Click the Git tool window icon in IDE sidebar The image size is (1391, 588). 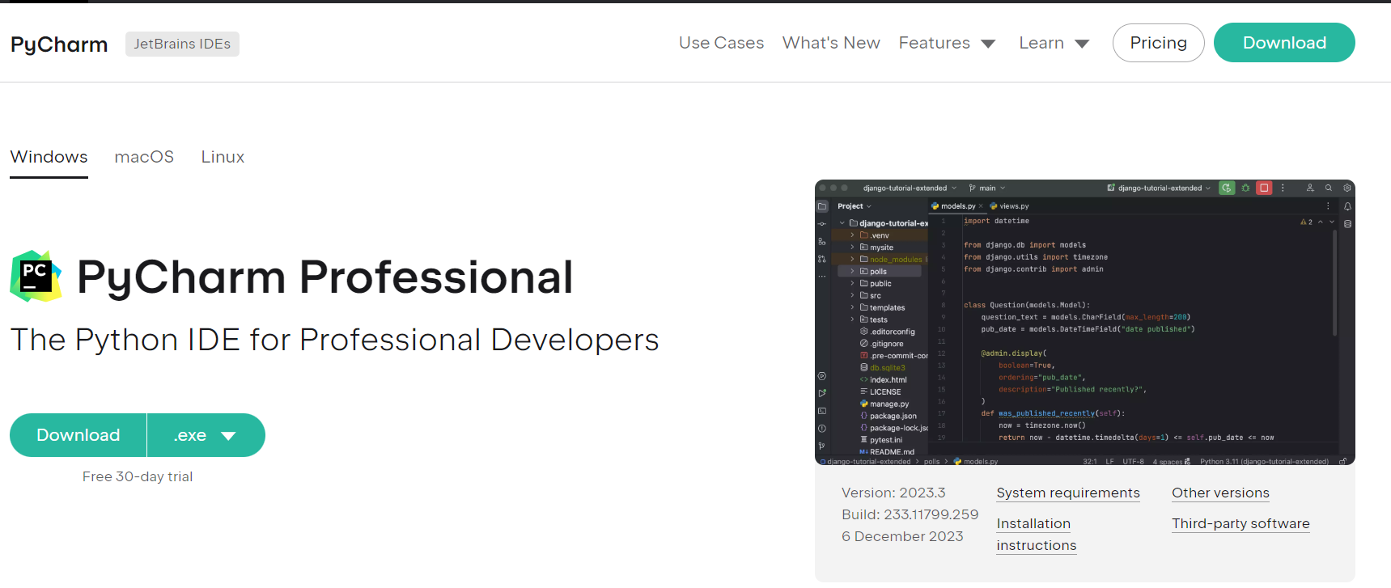821,446
